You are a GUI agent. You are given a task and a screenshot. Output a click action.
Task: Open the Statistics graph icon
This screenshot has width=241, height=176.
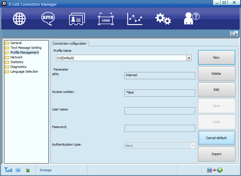coord(135,19)
